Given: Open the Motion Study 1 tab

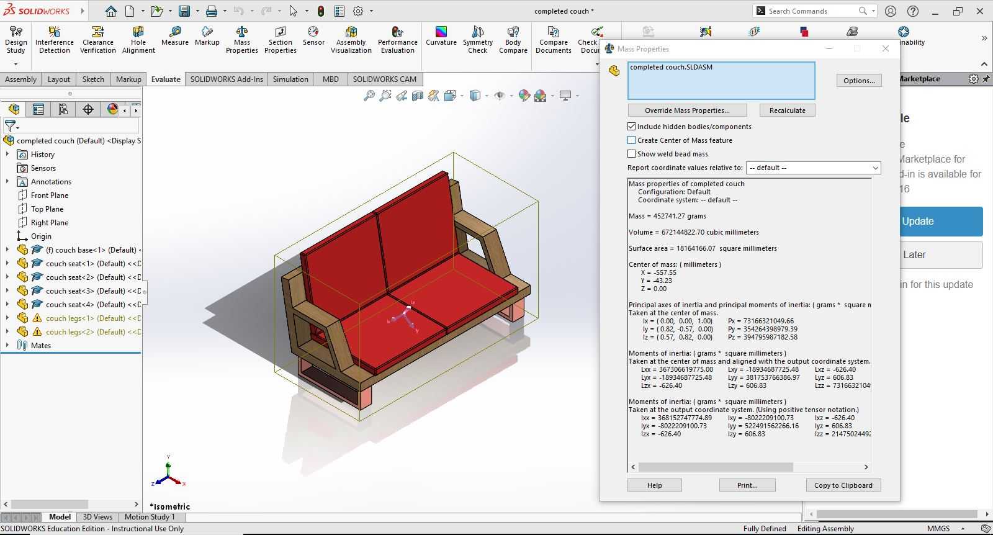Looking at the screenshot, I should [x=150, y=516].
